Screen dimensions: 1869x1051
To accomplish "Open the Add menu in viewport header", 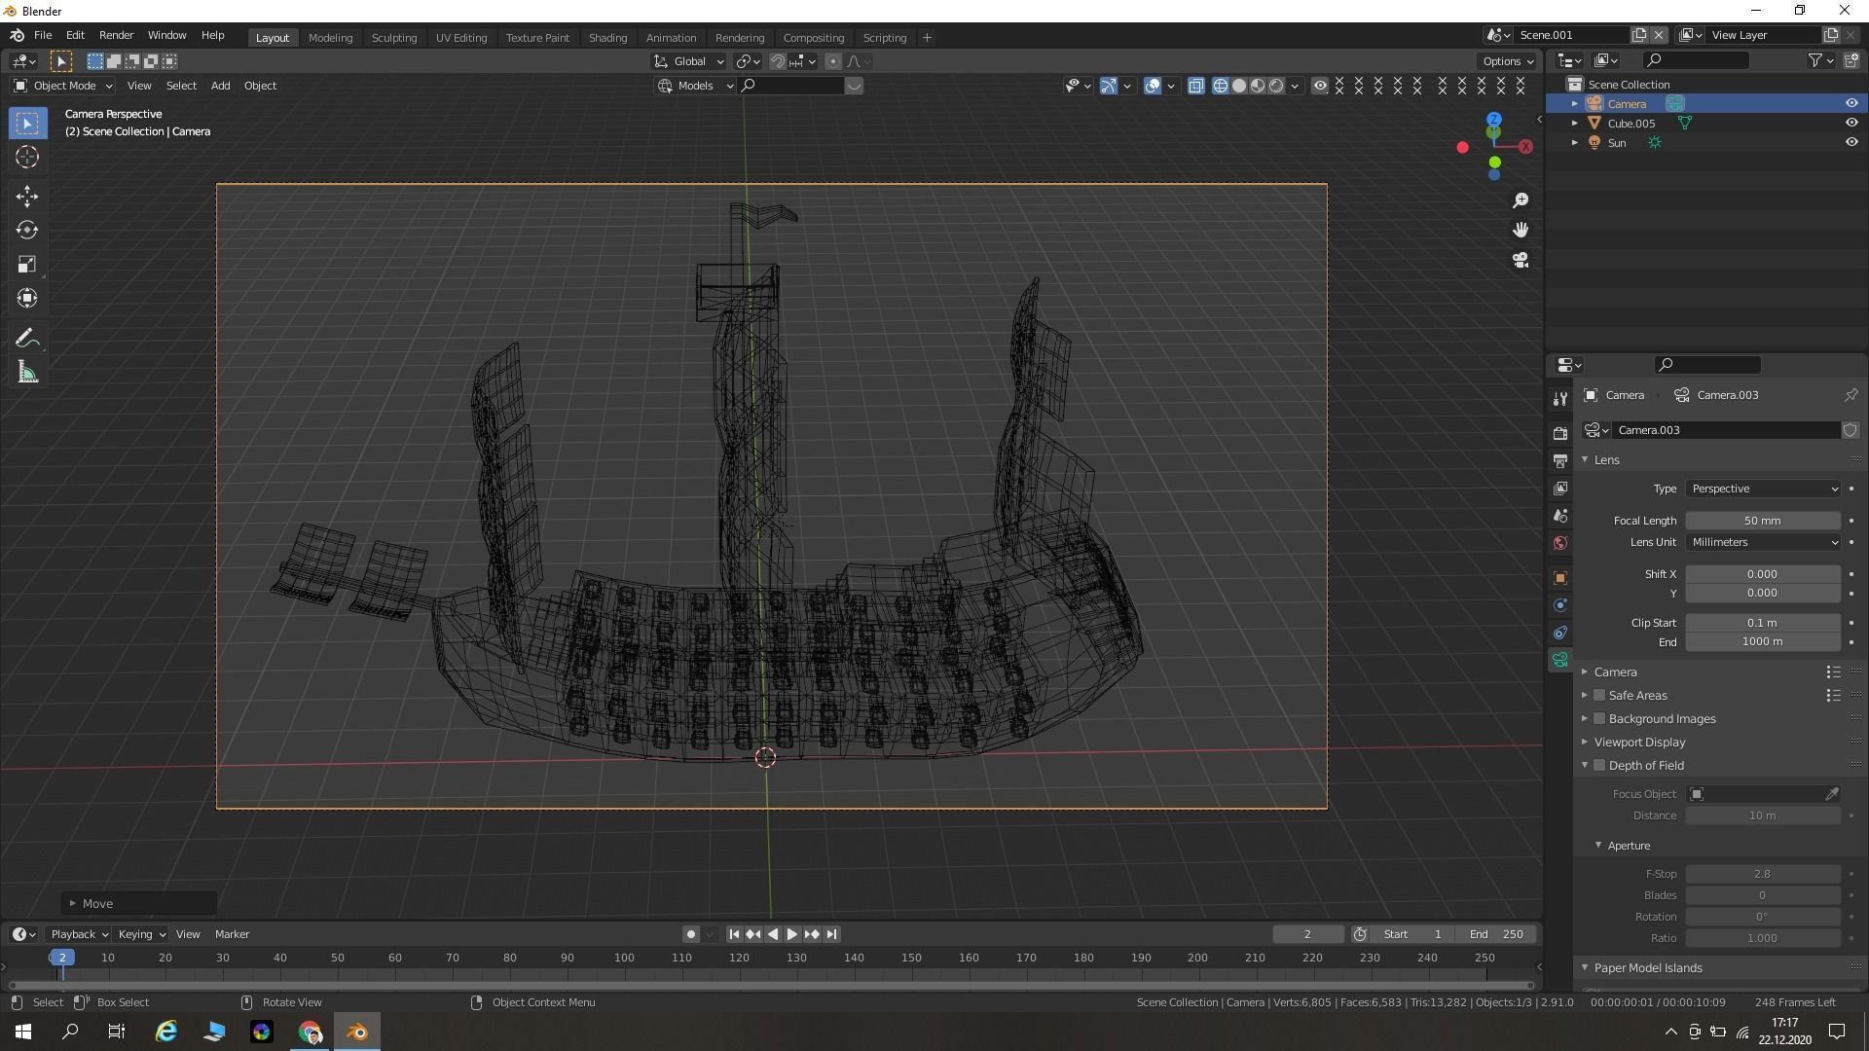I will (220, 86).
